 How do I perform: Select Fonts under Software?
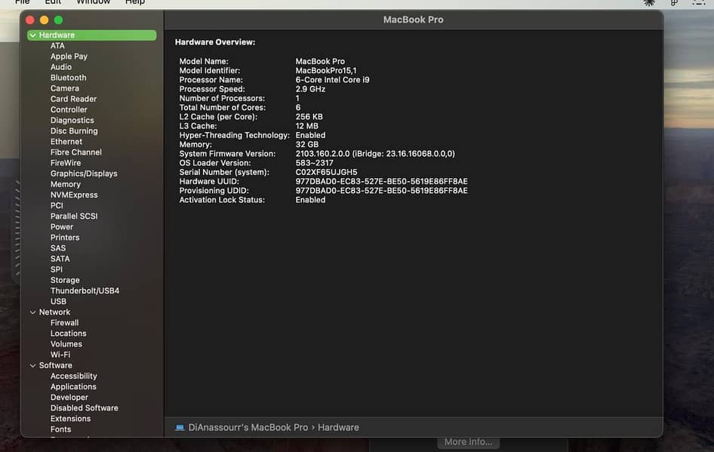[60, 429]
